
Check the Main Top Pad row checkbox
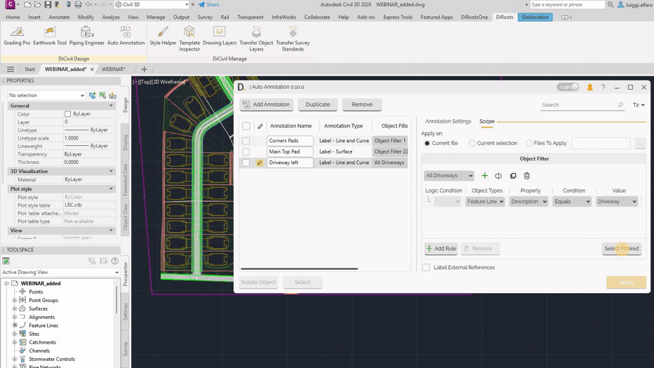point(246,151)
